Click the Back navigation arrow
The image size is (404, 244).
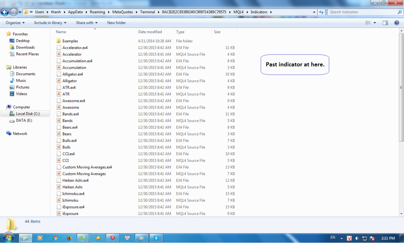click(x=5, y=12)
